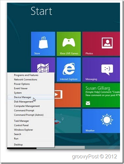
Task: Launch Internet Explorer "e" icon
Action: (x=69, y=69)
